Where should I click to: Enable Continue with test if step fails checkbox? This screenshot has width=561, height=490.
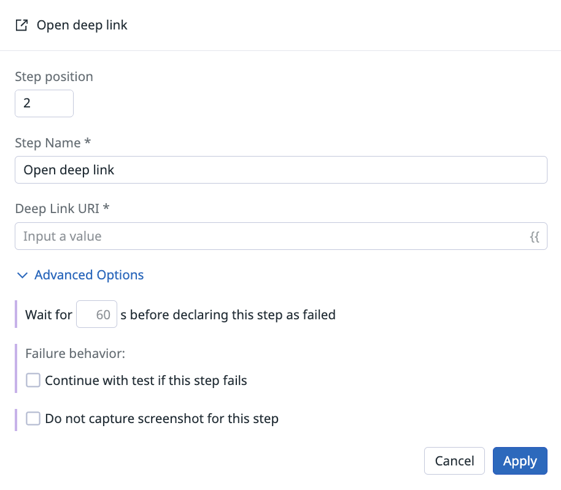click(33, 380)
